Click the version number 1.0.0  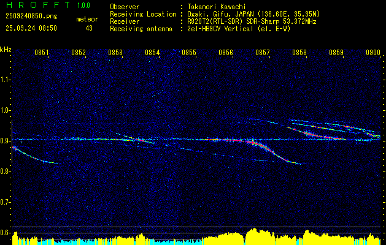coord(83,6)
